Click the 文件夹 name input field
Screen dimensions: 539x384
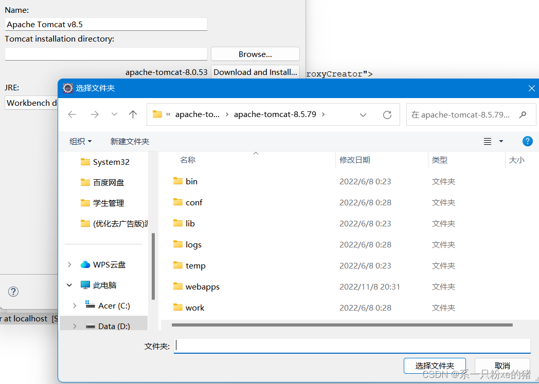click(x=352, y=345)
